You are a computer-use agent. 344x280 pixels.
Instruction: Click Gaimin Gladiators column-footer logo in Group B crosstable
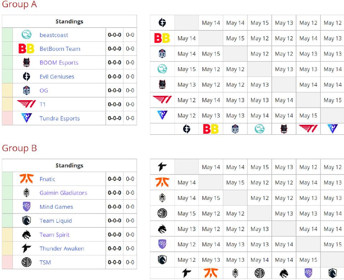coord(235,273)
